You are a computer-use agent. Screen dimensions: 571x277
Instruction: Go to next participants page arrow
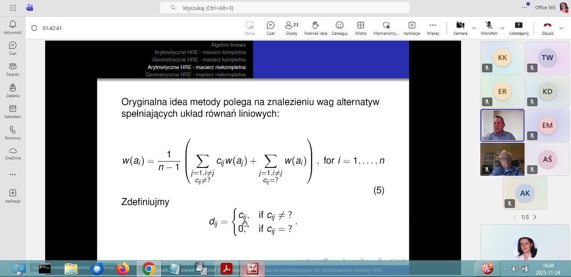coord(535,217)
